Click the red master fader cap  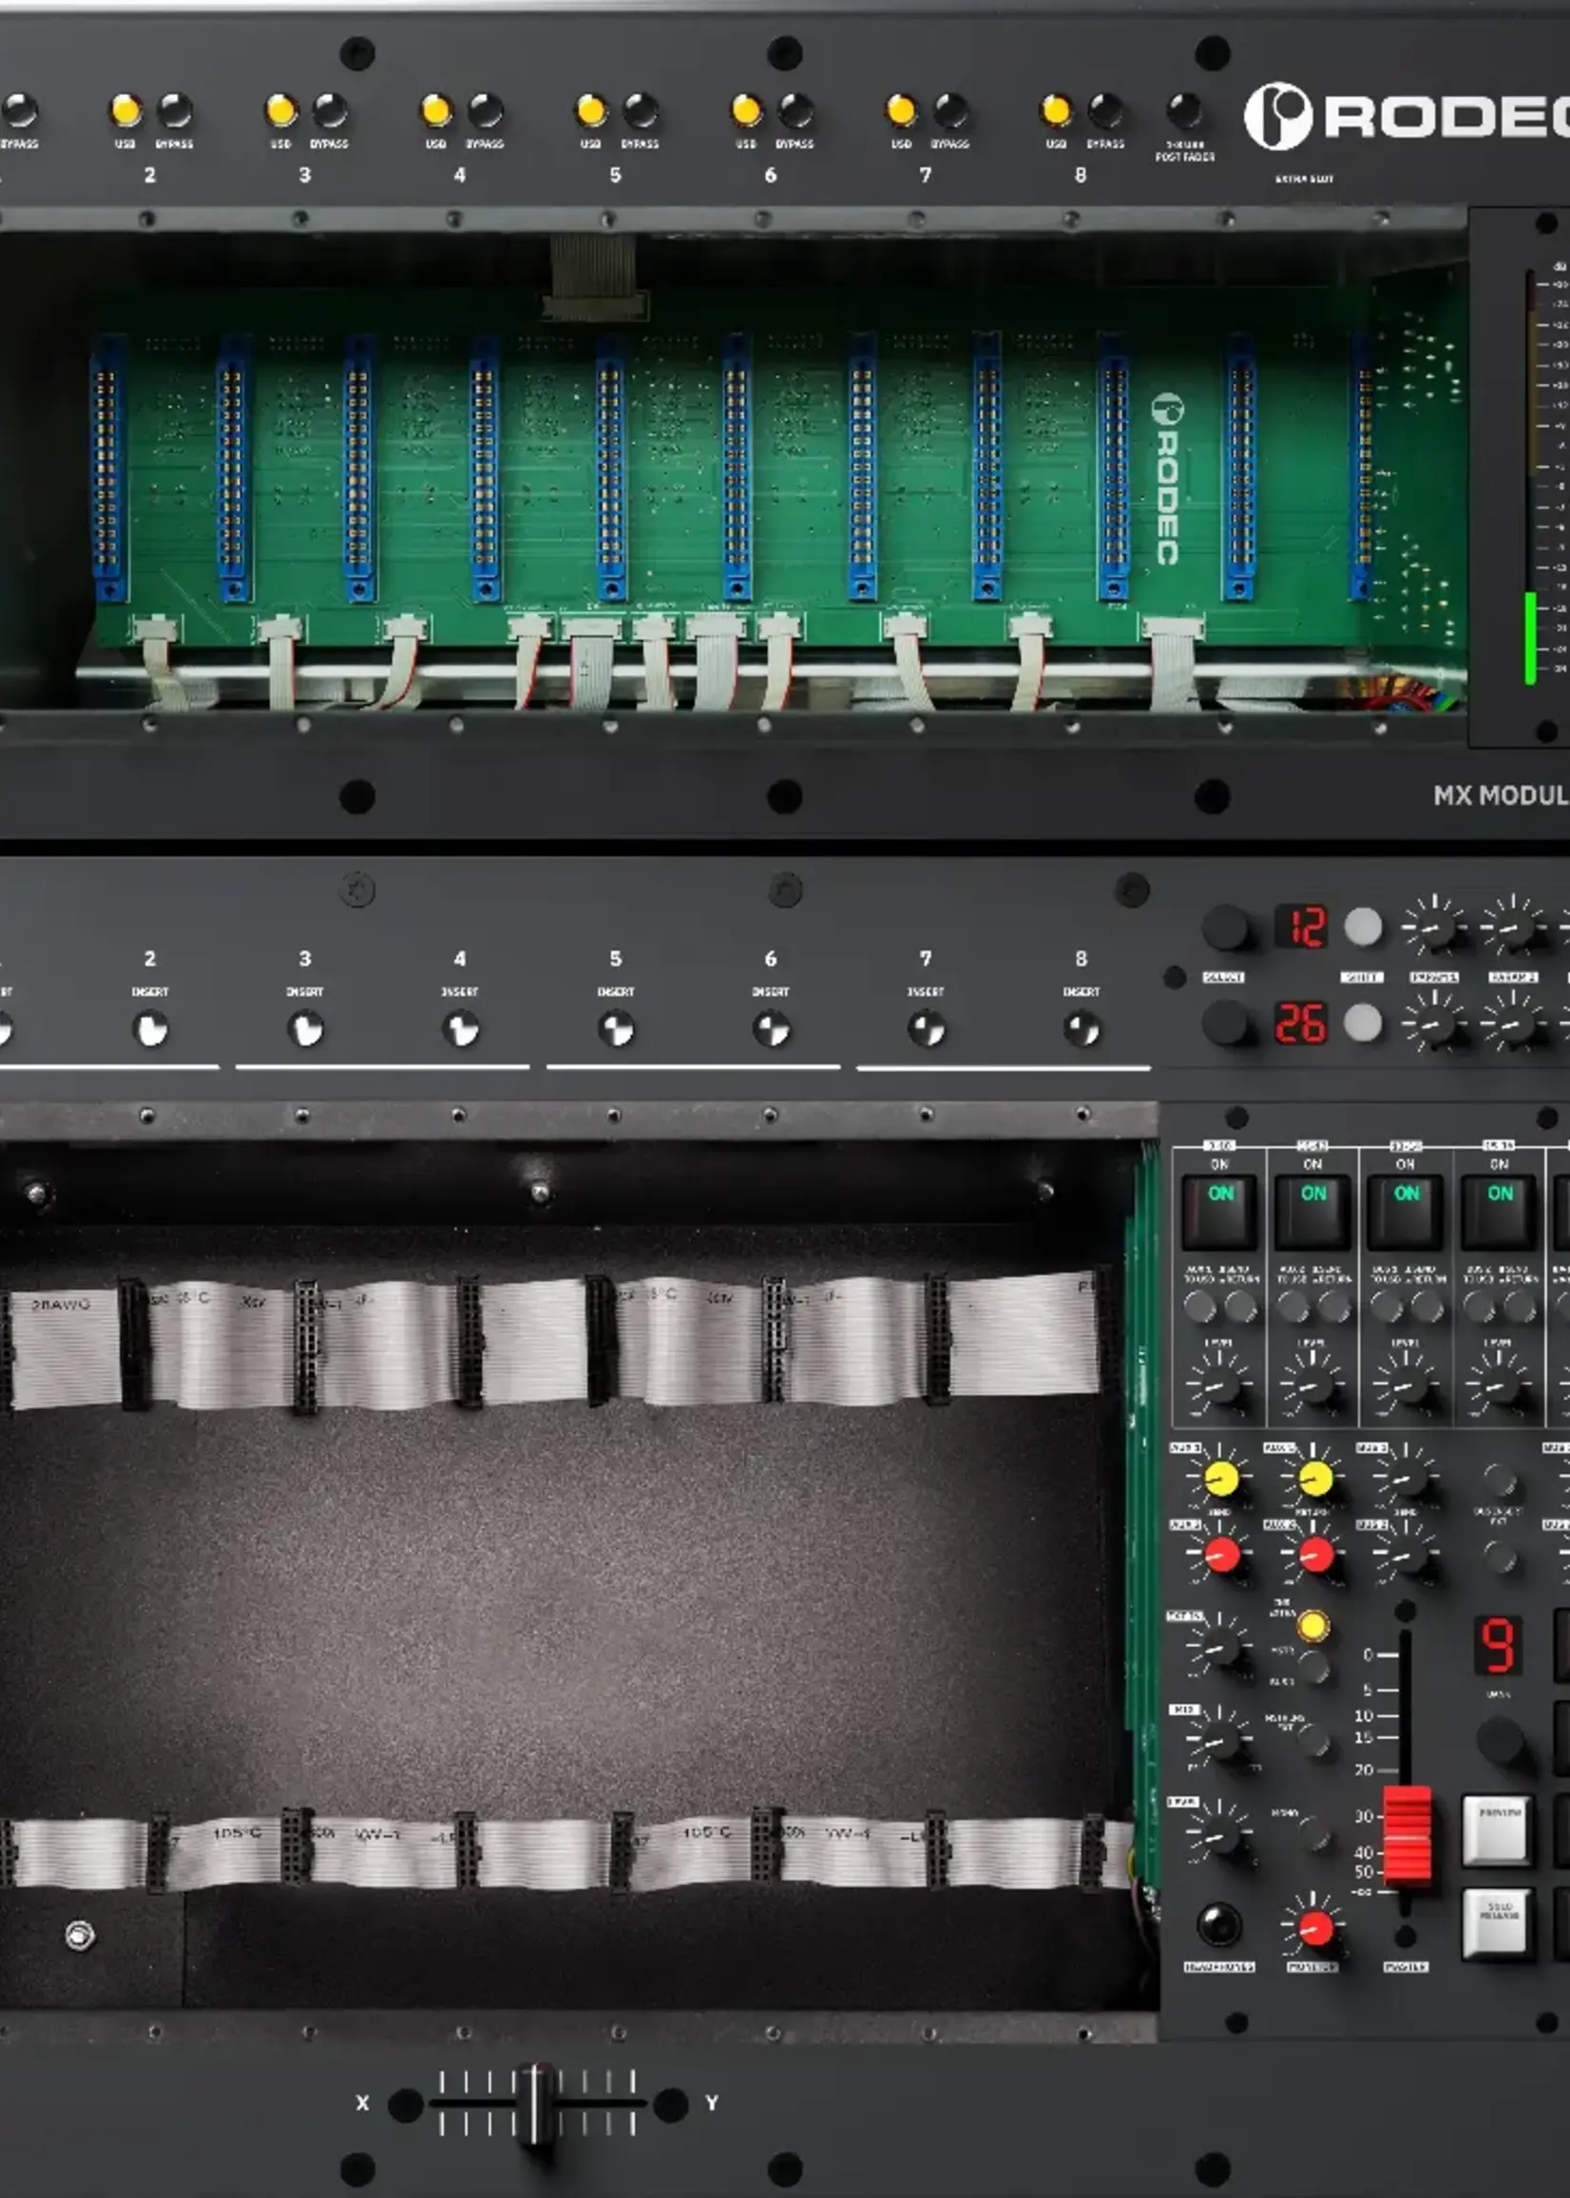point(1407,1836)
